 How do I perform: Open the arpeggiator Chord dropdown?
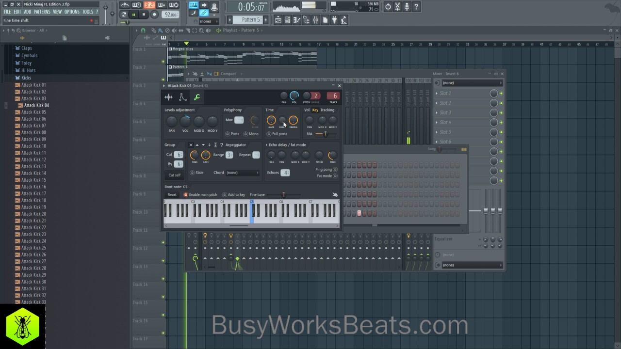click(x=243, y=173)
